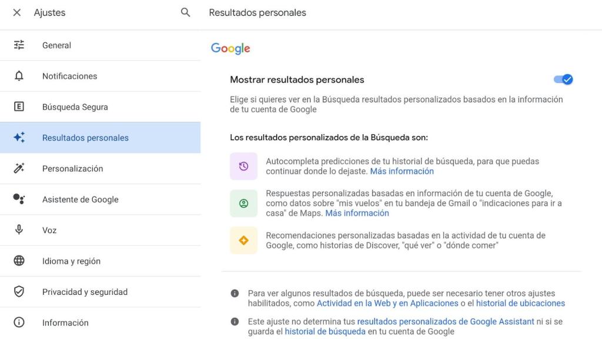Image resolution: width=602 pixels, height=339 pixels.
Task: Click 'Los resultados personalizados de la Búsqueda son:' heading
Action: 329,138
